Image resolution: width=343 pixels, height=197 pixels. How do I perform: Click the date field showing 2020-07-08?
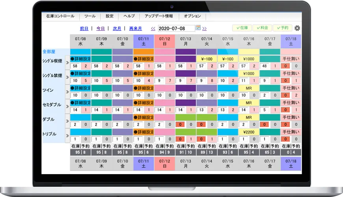pos(176,28)
